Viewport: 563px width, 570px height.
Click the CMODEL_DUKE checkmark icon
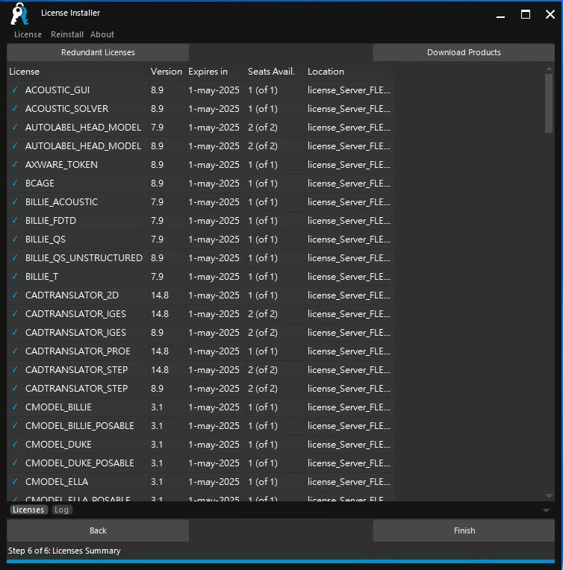(15, 445)
